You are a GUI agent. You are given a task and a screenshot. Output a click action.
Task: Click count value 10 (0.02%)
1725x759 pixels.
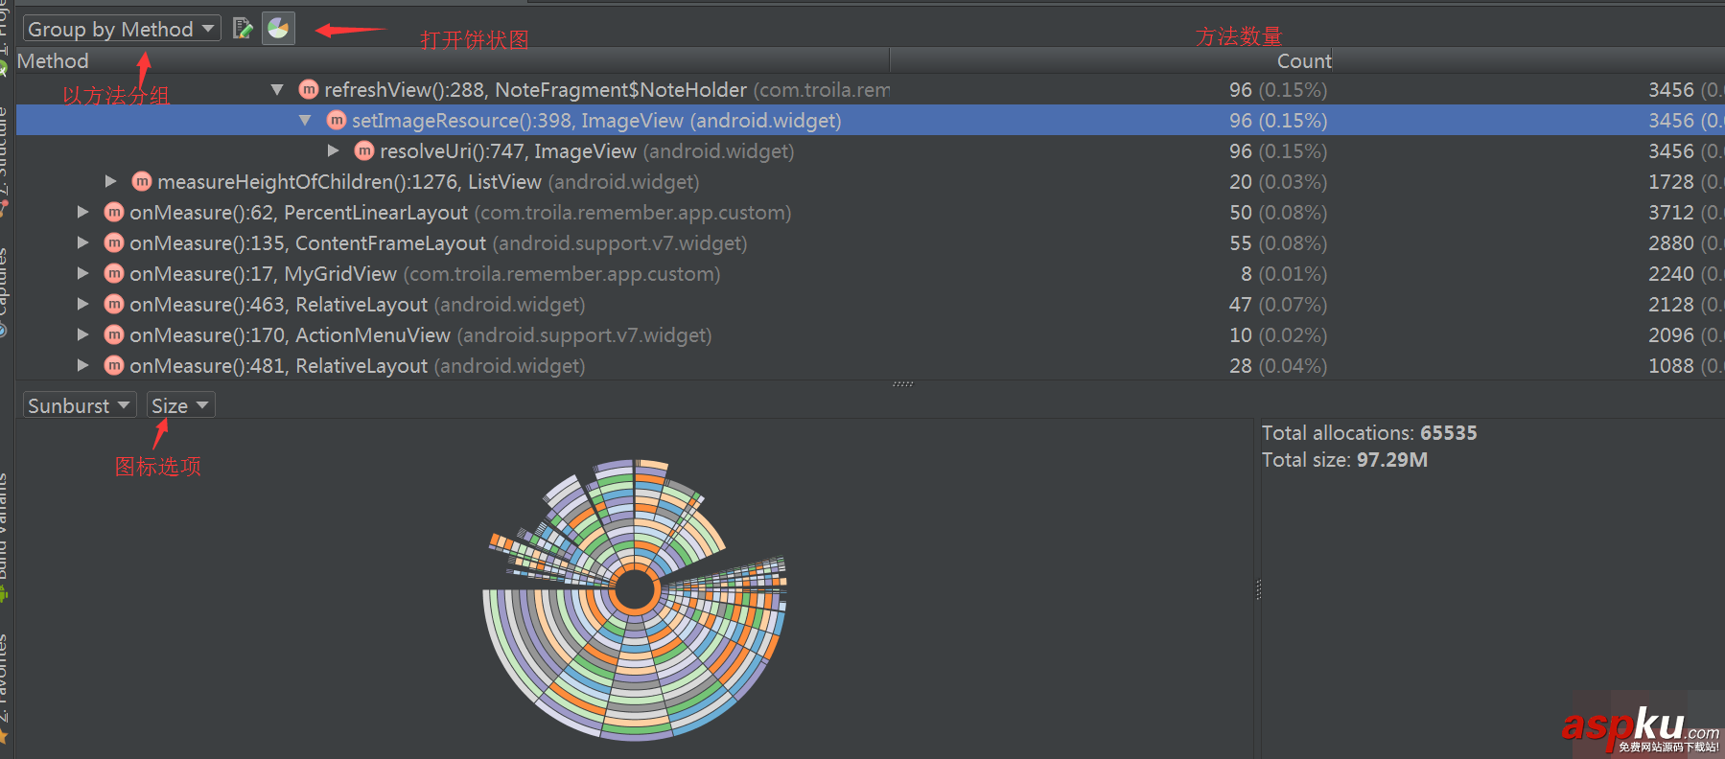pyautogui.click(x=1278, y=335)
